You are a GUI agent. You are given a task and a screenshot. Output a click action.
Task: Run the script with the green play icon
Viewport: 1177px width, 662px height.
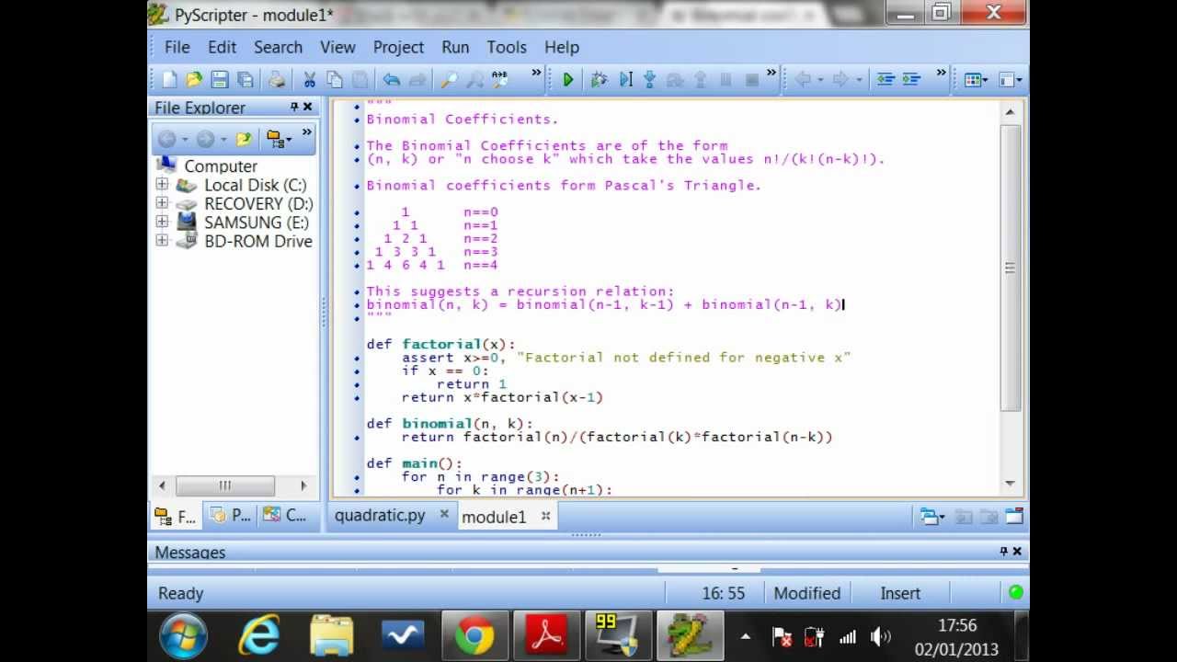point(568,80)
